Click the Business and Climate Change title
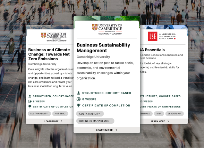 pos(49,54)
